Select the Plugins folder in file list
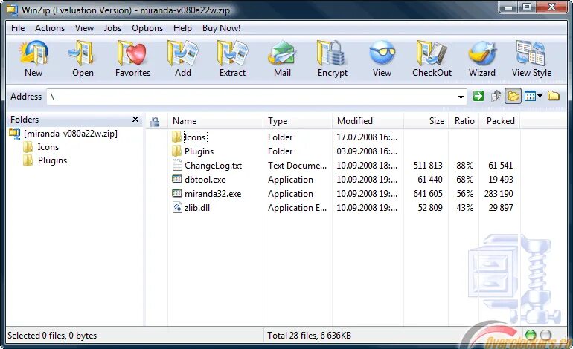This screenshot has height=349, width=573. 199,151
